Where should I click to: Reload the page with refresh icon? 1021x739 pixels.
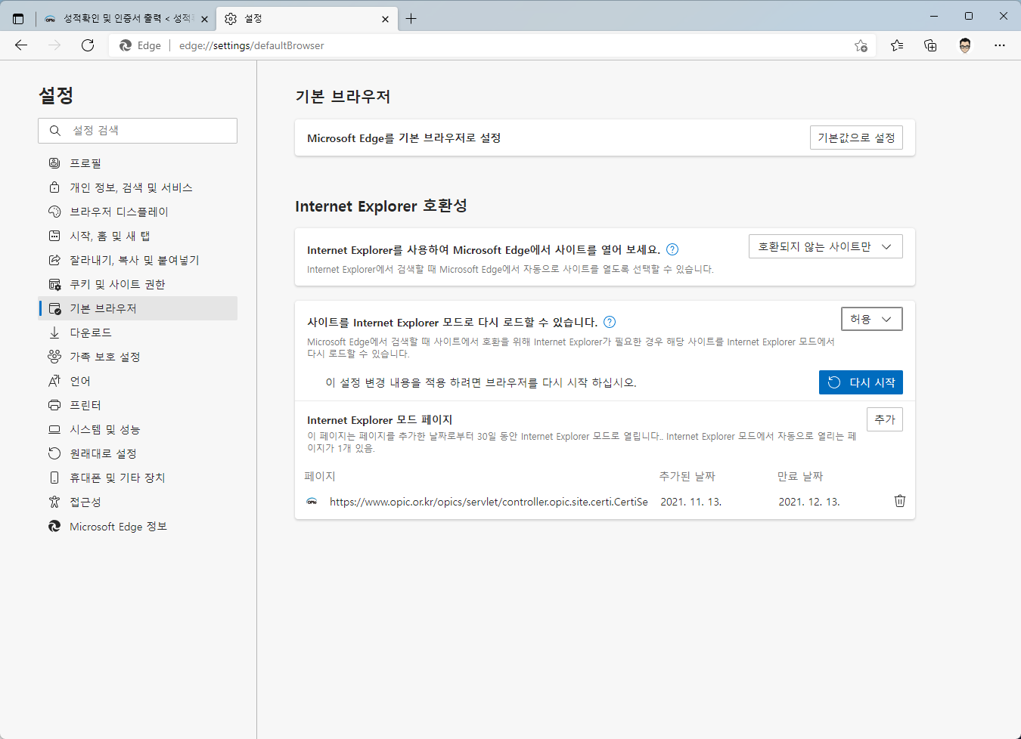coord(88,45)
